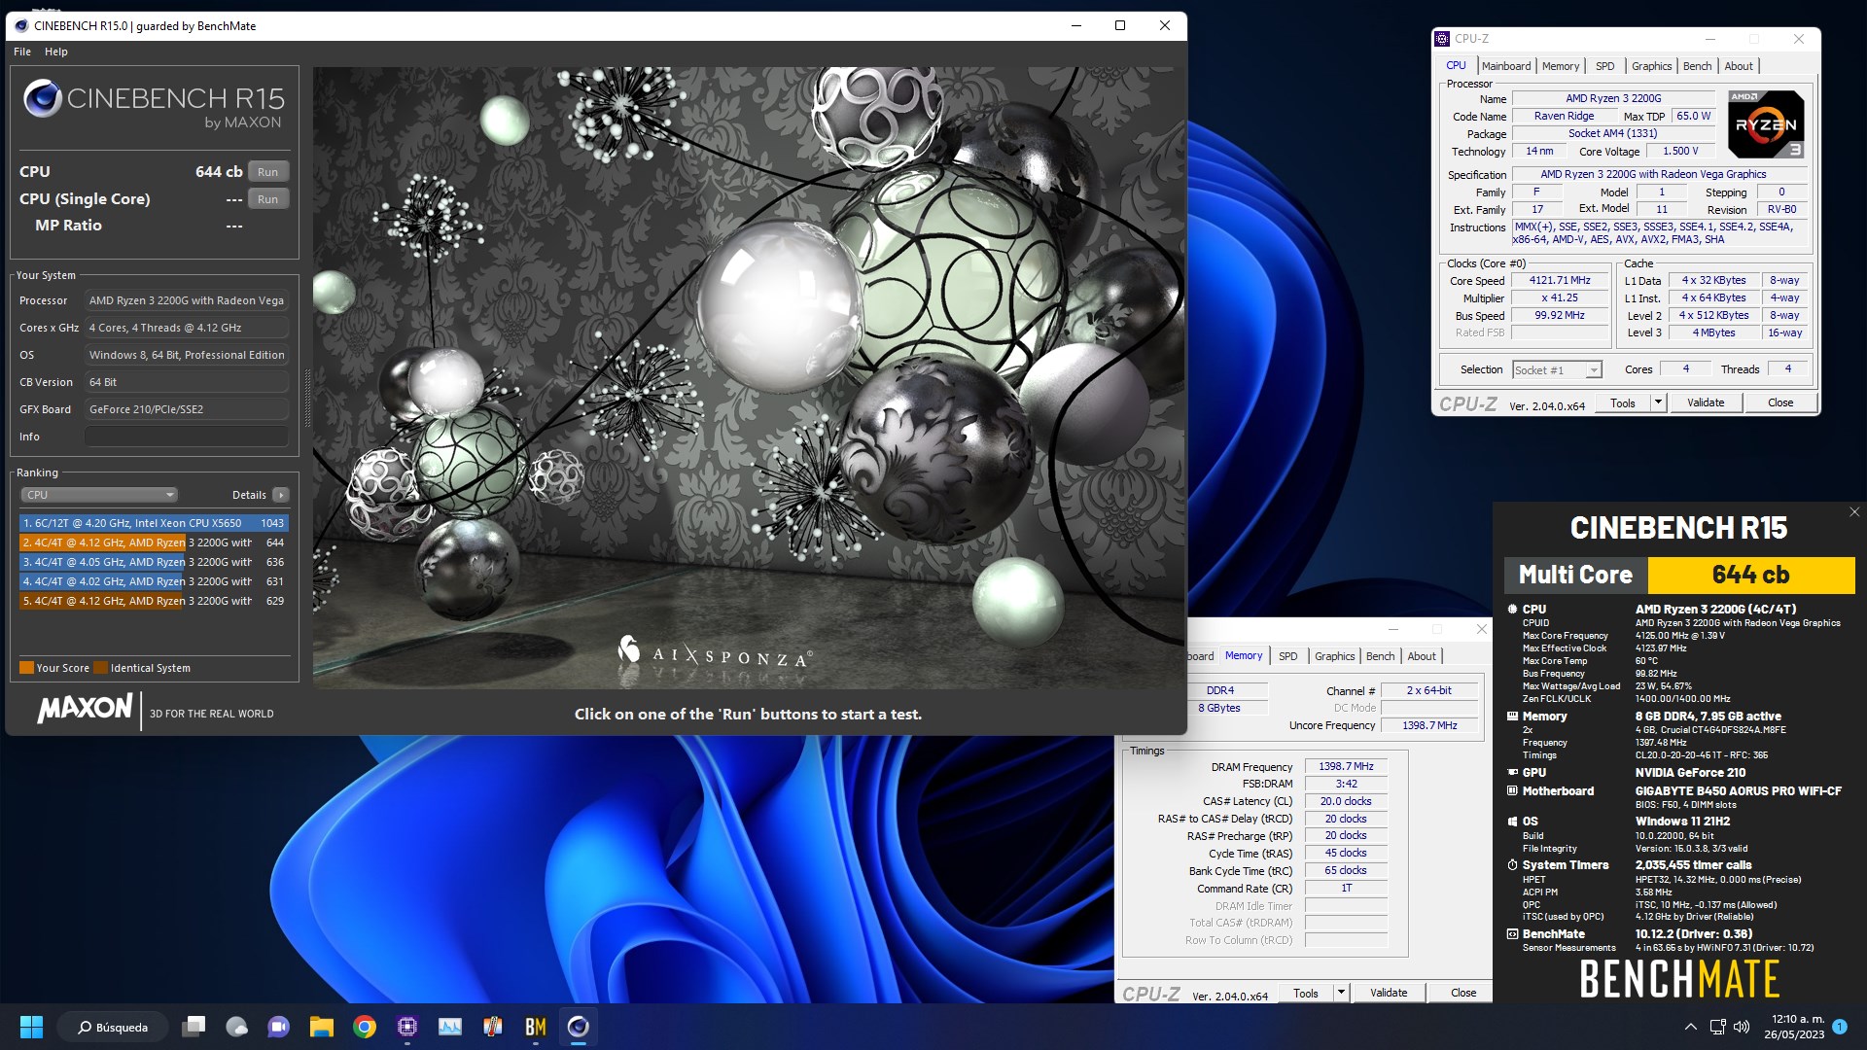Image resolution: width=1867 pixels, height=1050 pixels.
Task: Open Tools dropdown arrow in lower CPU-Z
Action: coord(1341,993)
